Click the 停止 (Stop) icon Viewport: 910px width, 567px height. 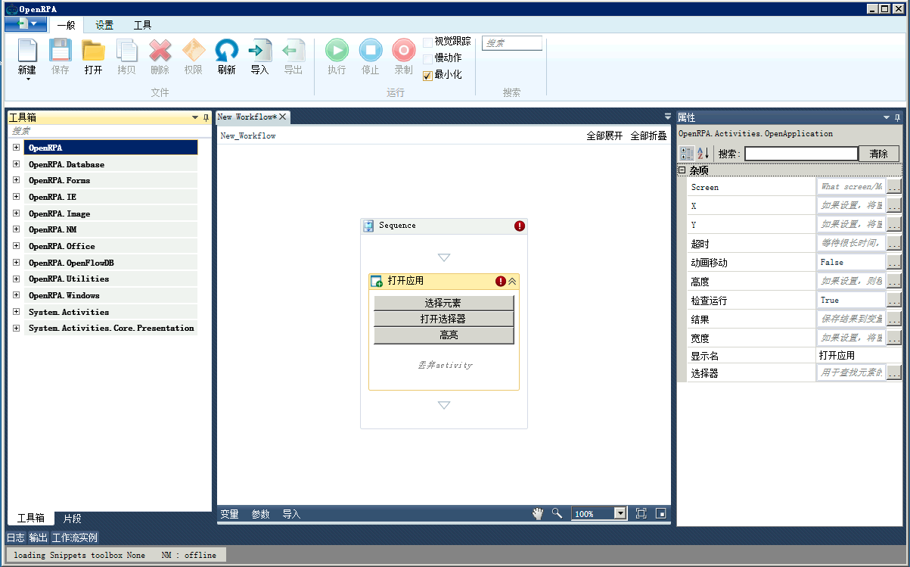pyautogui.click(x=371, y=50)
